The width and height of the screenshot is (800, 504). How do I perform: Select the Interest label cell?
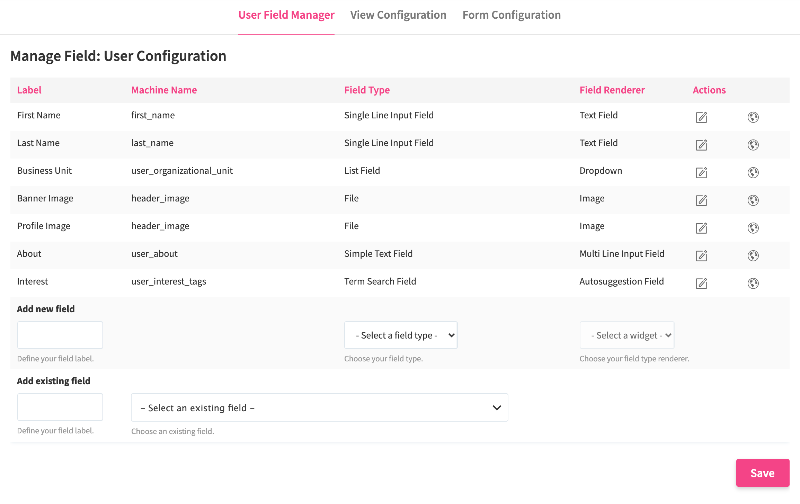[x=32, y=281]
